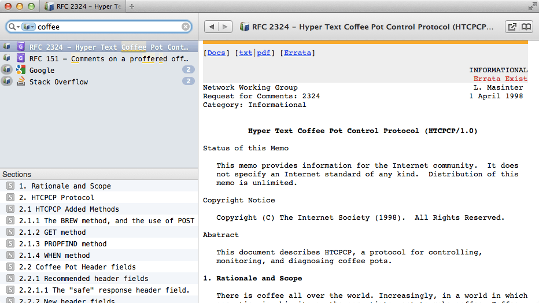Open page in external browser icon

pyautogui.click(x=512, y=27)
